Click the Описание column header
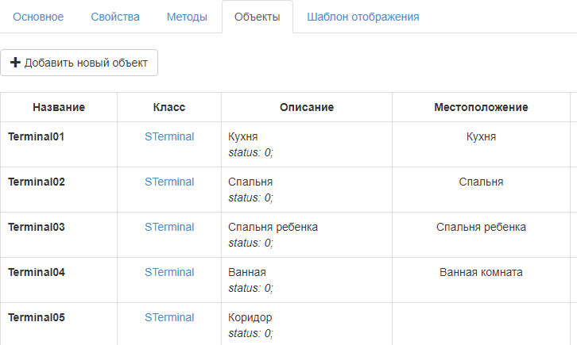Screen dimensions: 577x345 click(x=307, y=107)
